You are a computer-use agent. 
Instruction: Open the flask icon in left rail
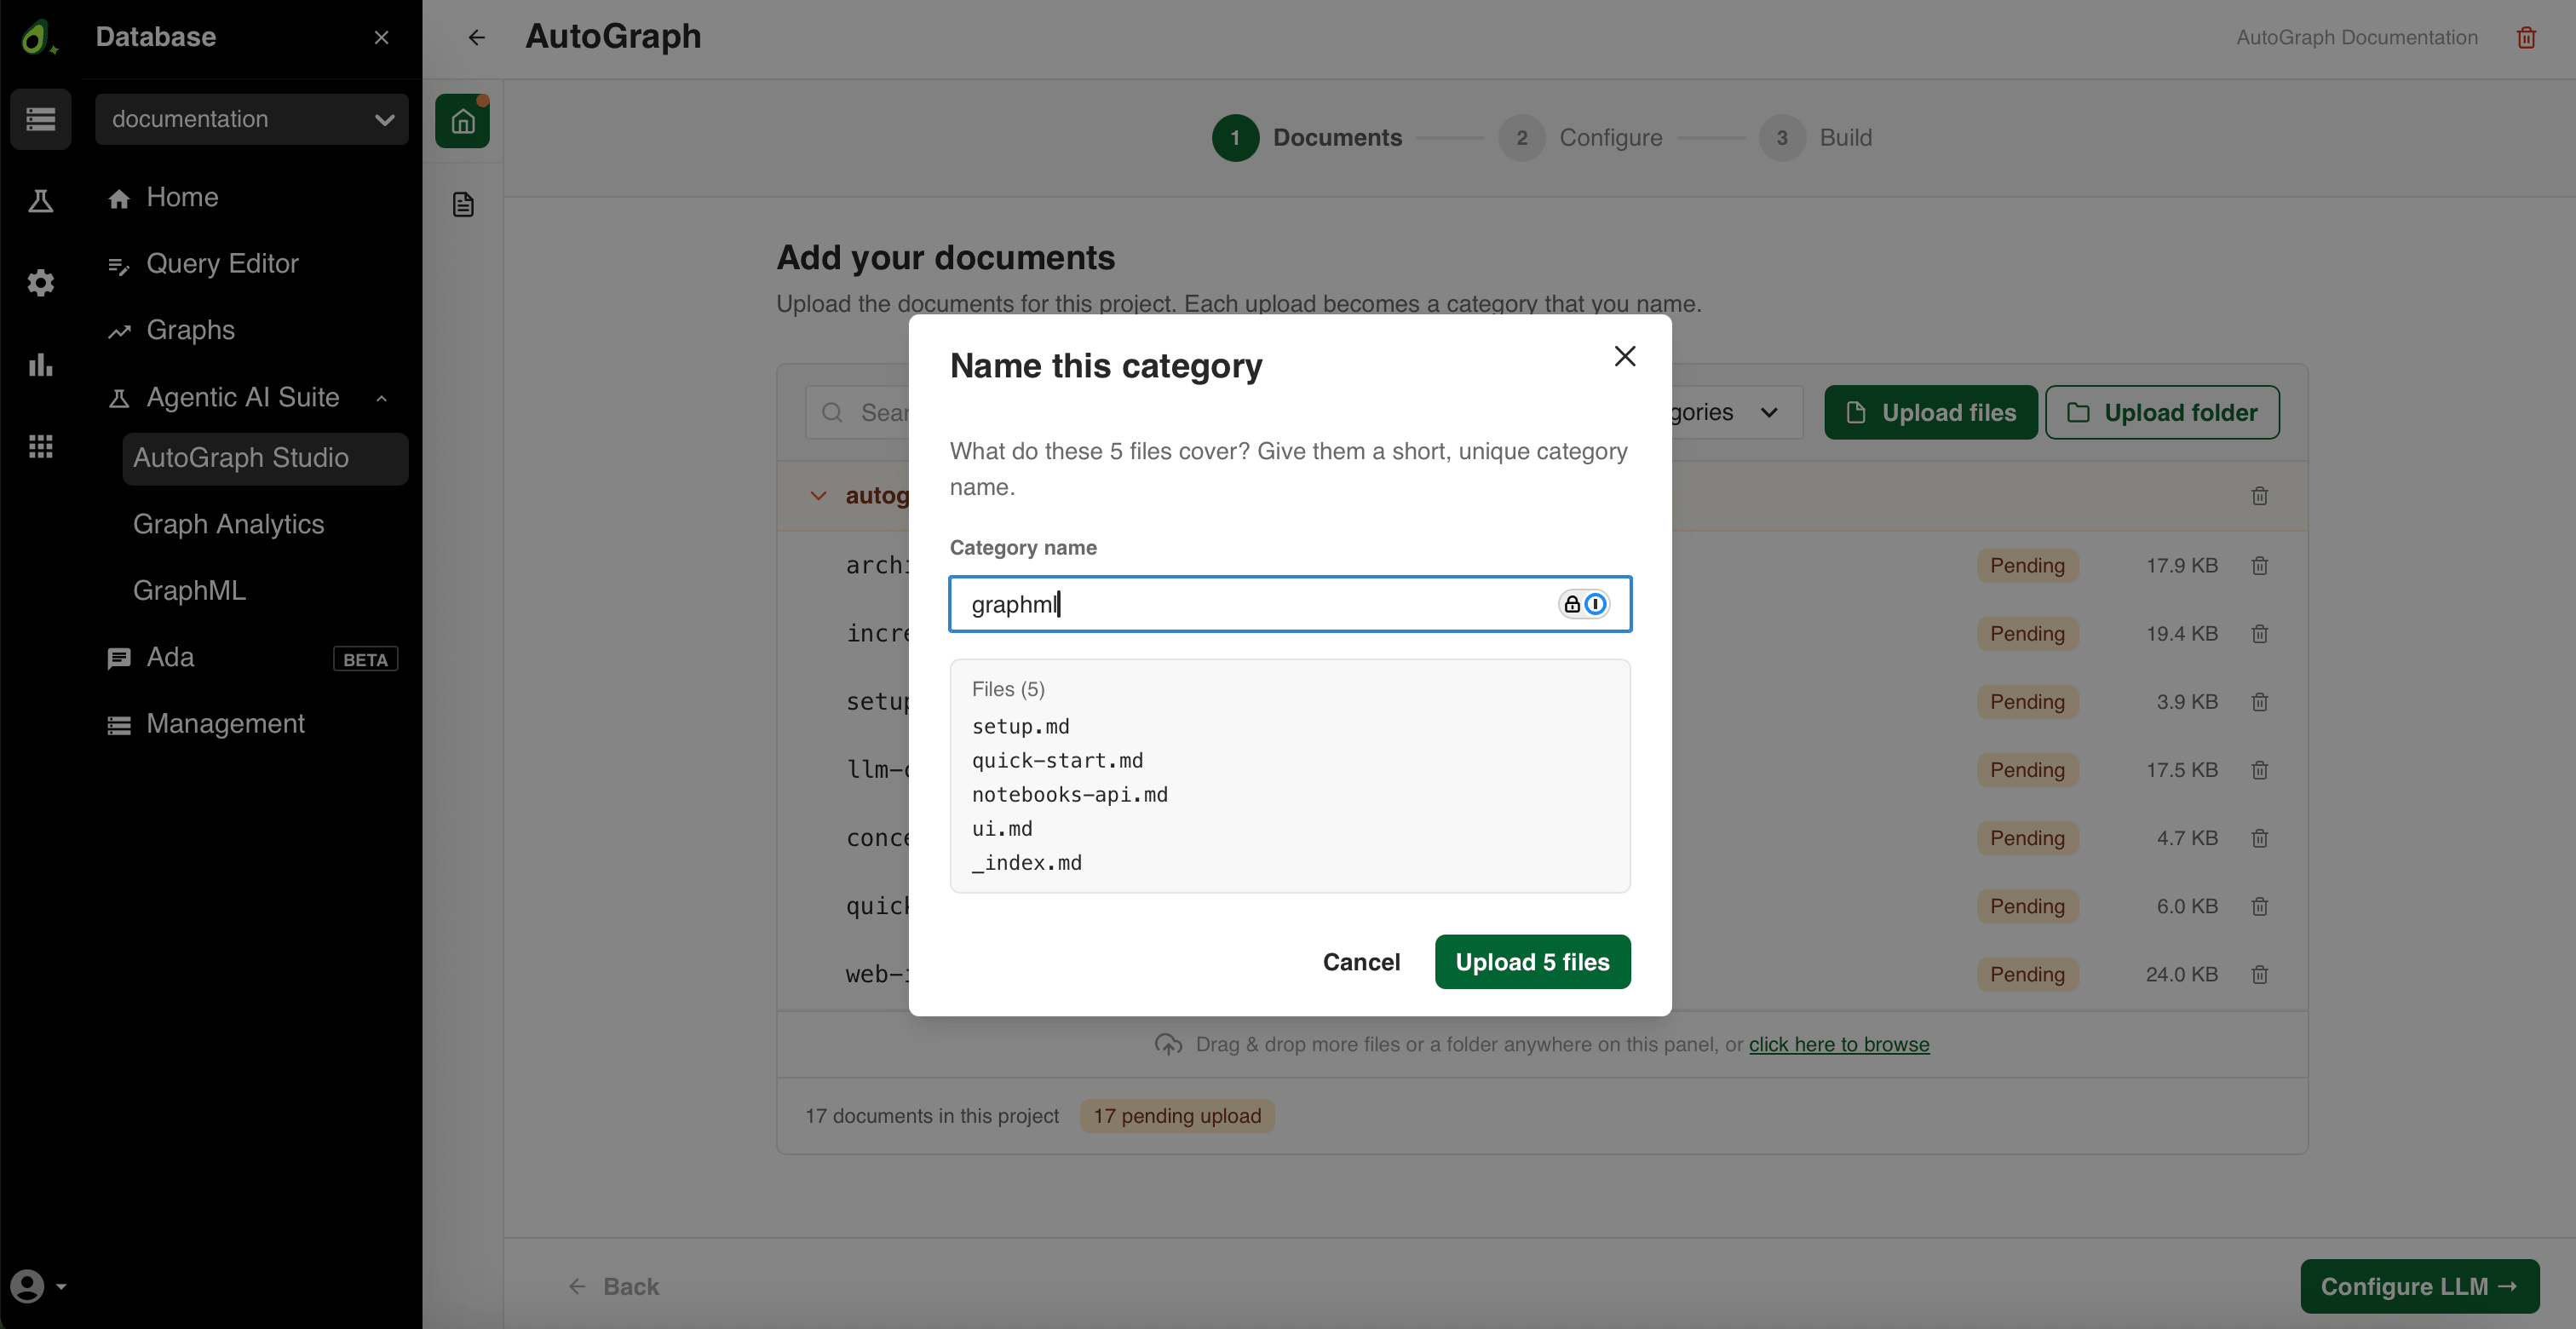click(x=41, y=201)
